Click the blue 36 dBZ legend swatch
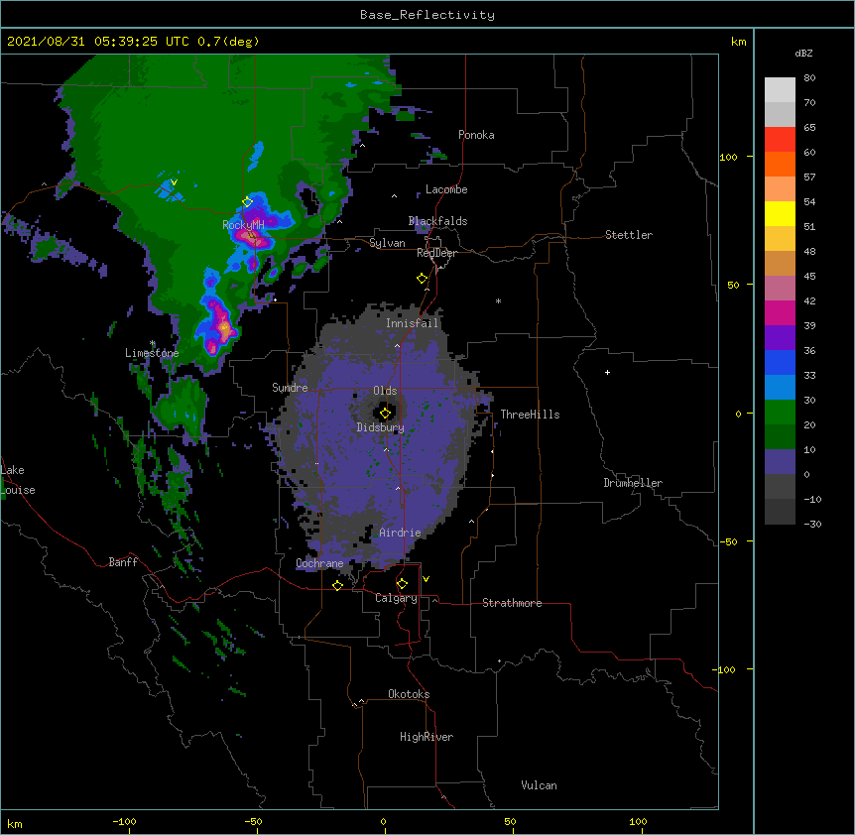The height and width of the screenshot is (835, 855). [x=780, y=362]
